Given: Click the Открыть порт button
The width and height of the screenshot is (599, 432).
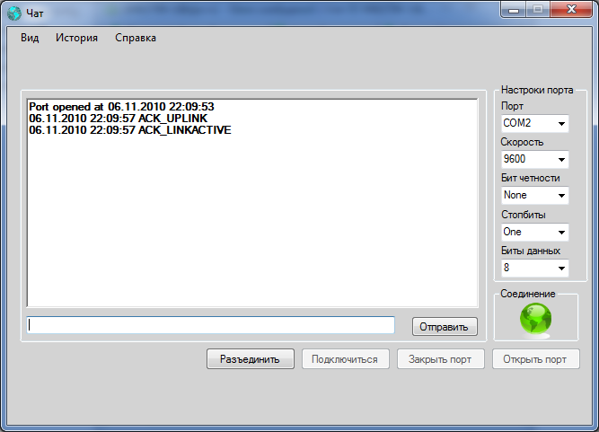Looking at the screenshot, I should pyautogui.click(x=535, y=359).
